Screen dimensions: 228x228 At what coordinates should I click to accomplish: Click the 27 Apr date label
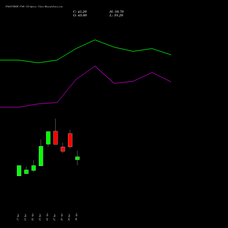pyautogui.click(x=55, y=217)
